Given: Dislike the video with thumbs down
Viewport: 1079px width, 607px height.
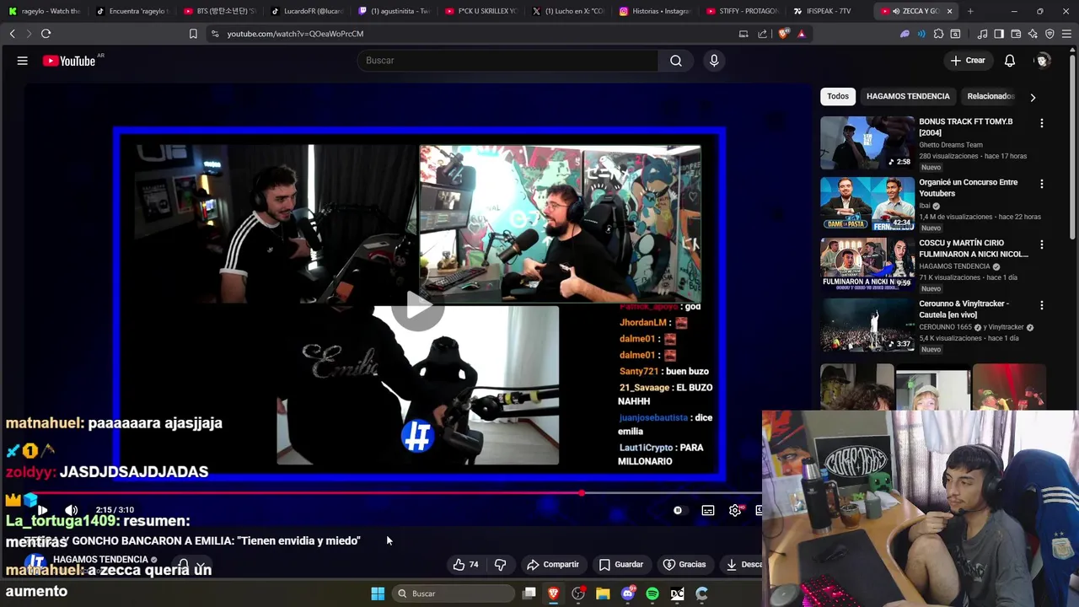Looking at the screenshot, I should (500, 565).
